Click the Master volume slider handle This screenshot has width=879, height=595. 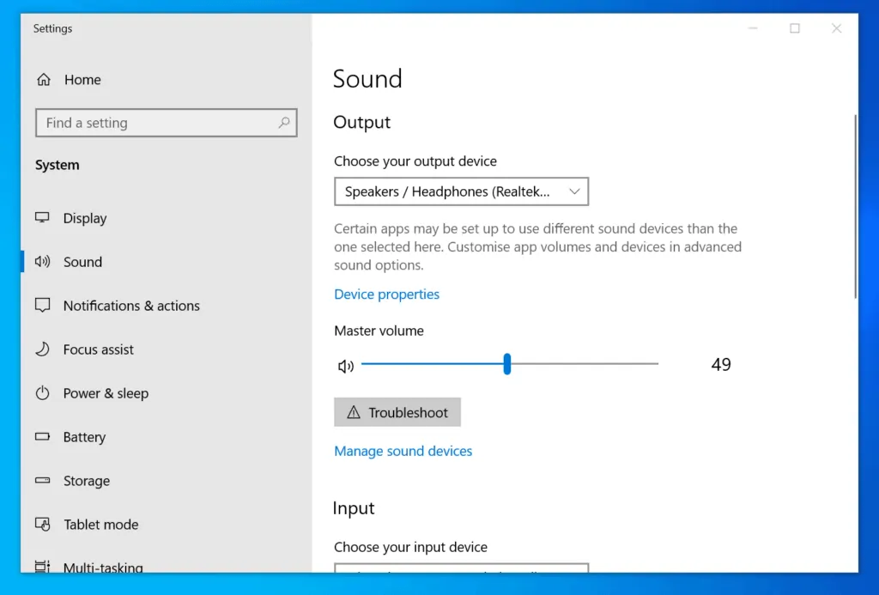(x=507, y=364)
